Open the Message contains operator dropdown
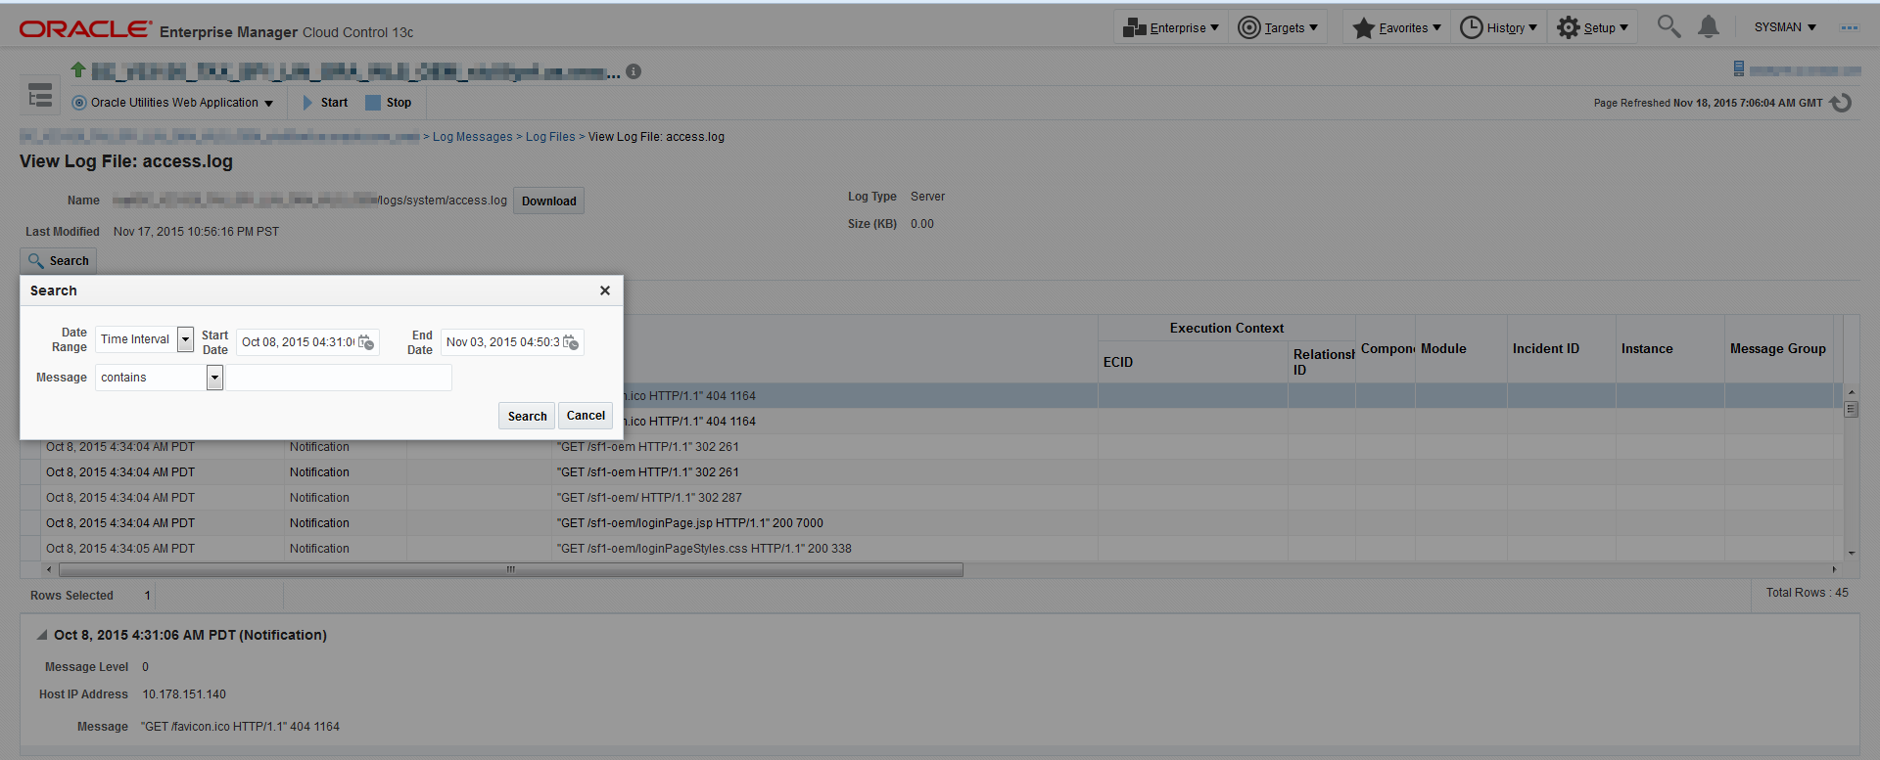The image size is (1880, 760). coord(214,378)
